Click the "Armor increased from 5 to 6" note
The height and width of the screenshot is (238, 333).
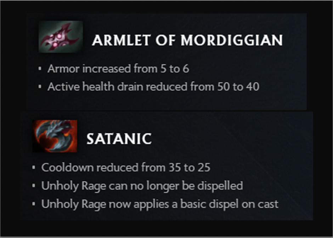click(118, 69)
